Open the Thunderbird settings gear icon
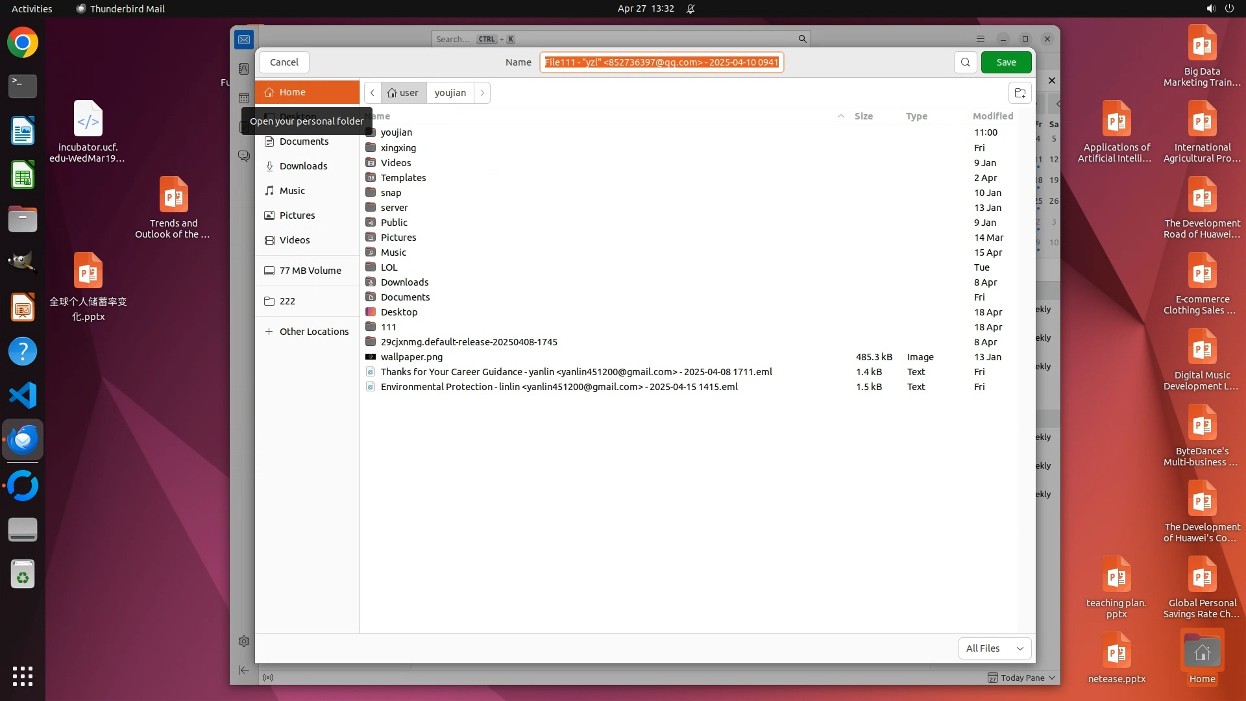The height and width of the screenshot is (701, 1246). click(244, 641)
